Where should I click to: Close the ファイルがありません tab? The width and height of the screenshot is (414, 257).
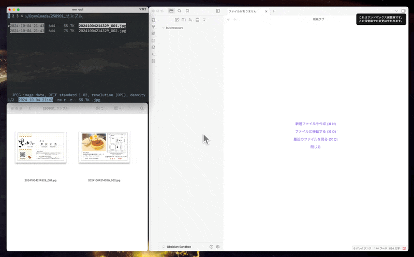[x=266, y=11]
